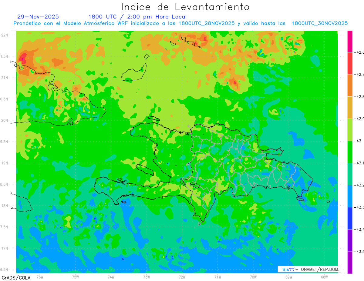The width and height of the screenshot is (364, 281).
Task: Click the "73W" longitude label
Action: coord(147,277)
